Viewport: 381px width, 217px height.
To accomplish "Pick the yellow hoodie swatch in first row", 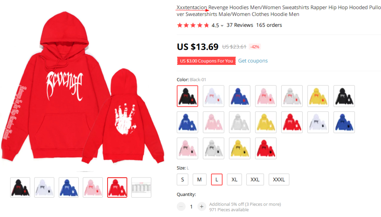I will click(x=318, y=96).
